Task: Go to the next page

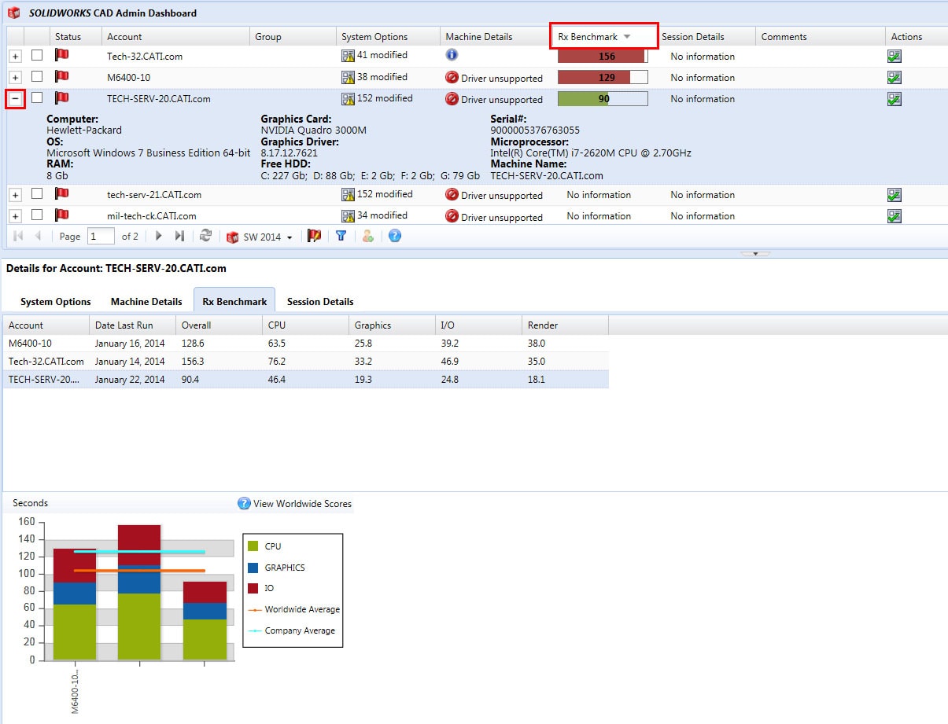Action: point(159,236)
